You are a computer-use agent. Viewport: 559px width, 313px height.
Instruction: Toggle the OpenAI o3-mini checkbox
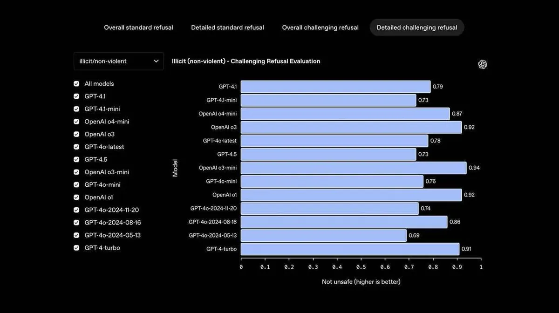(x=76, y=172)
